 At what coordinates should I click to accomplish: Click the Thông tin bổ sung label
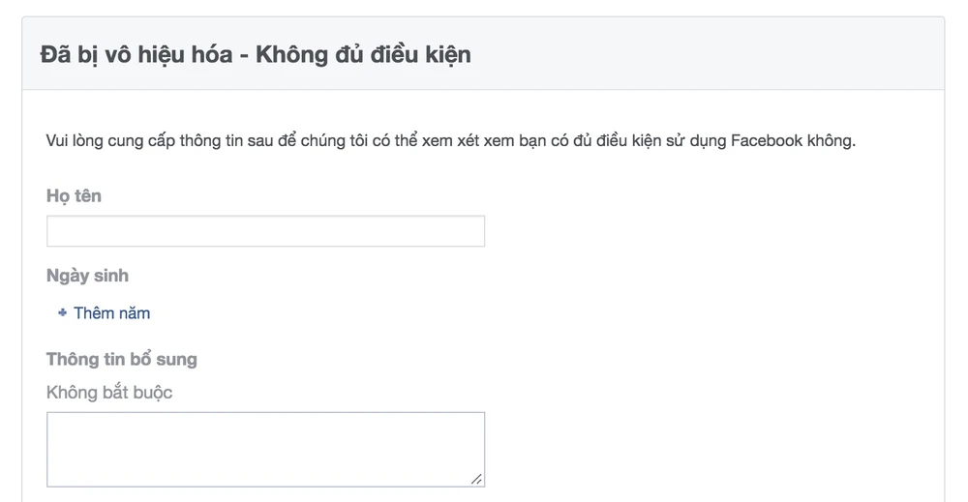pos(121,359)
